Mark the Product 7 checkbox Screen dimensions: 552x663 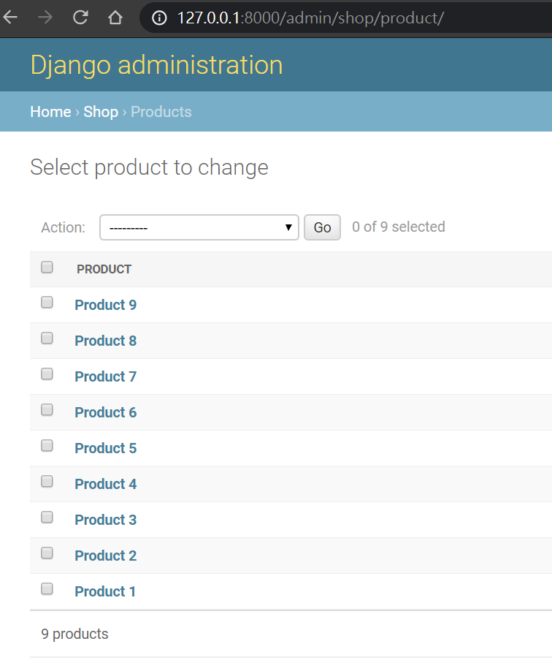click(47, 374)
